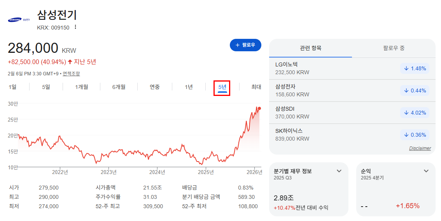Click the 1.48% down change badge

click(415, 68)
